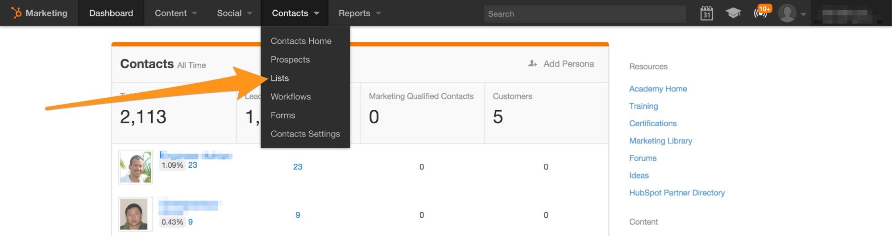Click the HubSpot sprocket logo
This screenshot has height=236, width=892.
click(16, 13)
